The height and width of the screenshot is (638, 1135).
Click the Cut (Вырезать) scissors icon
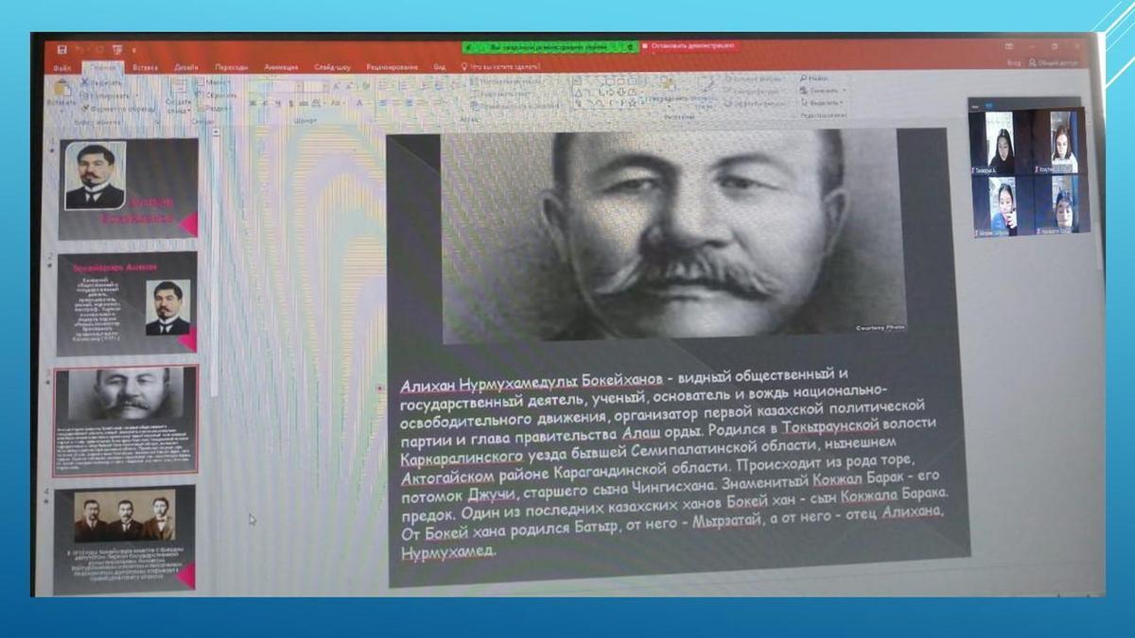point(85,83)
